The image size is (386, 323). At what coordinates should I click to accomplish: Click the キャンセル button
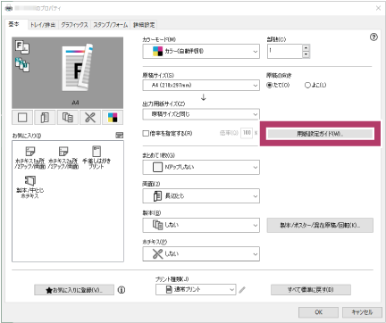(x=362, y=312)
